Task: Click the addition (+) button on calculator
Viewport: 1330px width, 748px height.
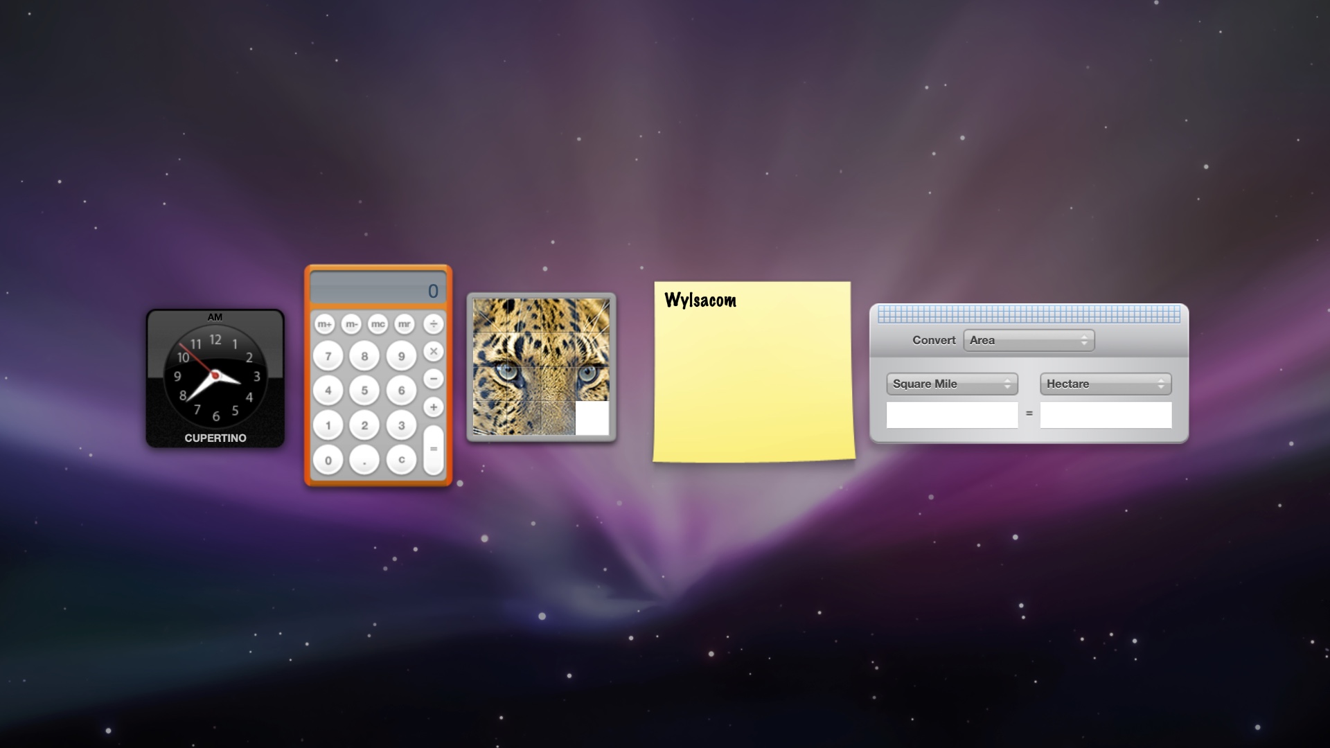Action: 433,407
